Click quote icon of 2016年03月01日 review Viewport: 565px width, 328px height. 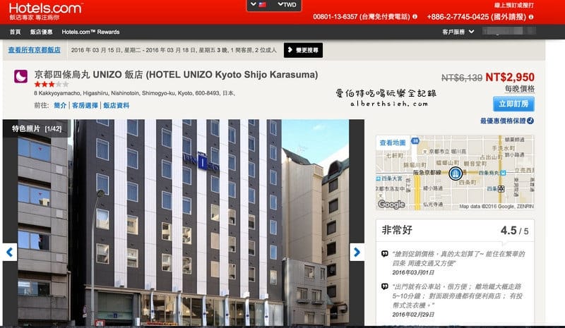coord(384,254)
